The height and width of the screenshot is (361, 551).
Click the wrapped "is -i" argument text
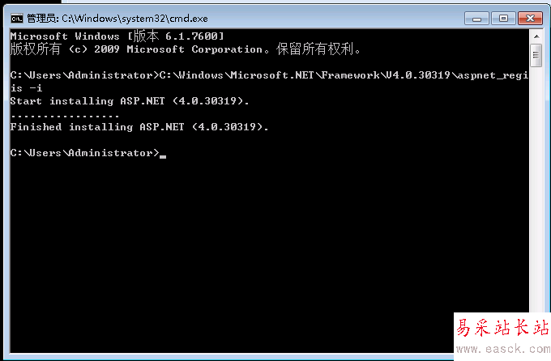(x=26, y=88)
